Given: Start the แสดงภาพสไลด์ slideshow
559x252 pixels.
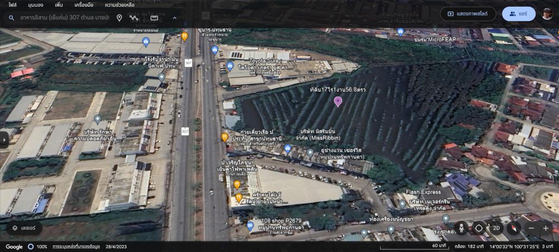Looking at the screenshot, I should pos(468,14).
